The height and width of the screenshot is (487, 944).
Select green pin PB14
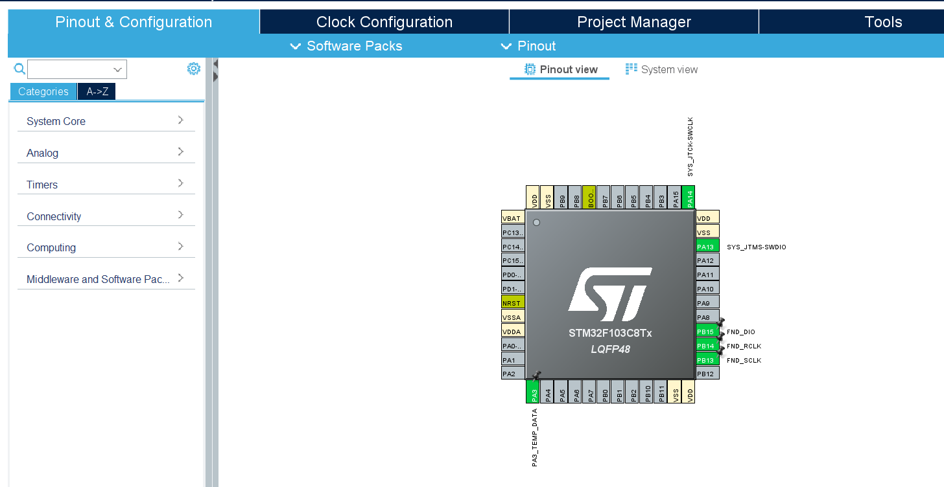(x=707, y=346)
